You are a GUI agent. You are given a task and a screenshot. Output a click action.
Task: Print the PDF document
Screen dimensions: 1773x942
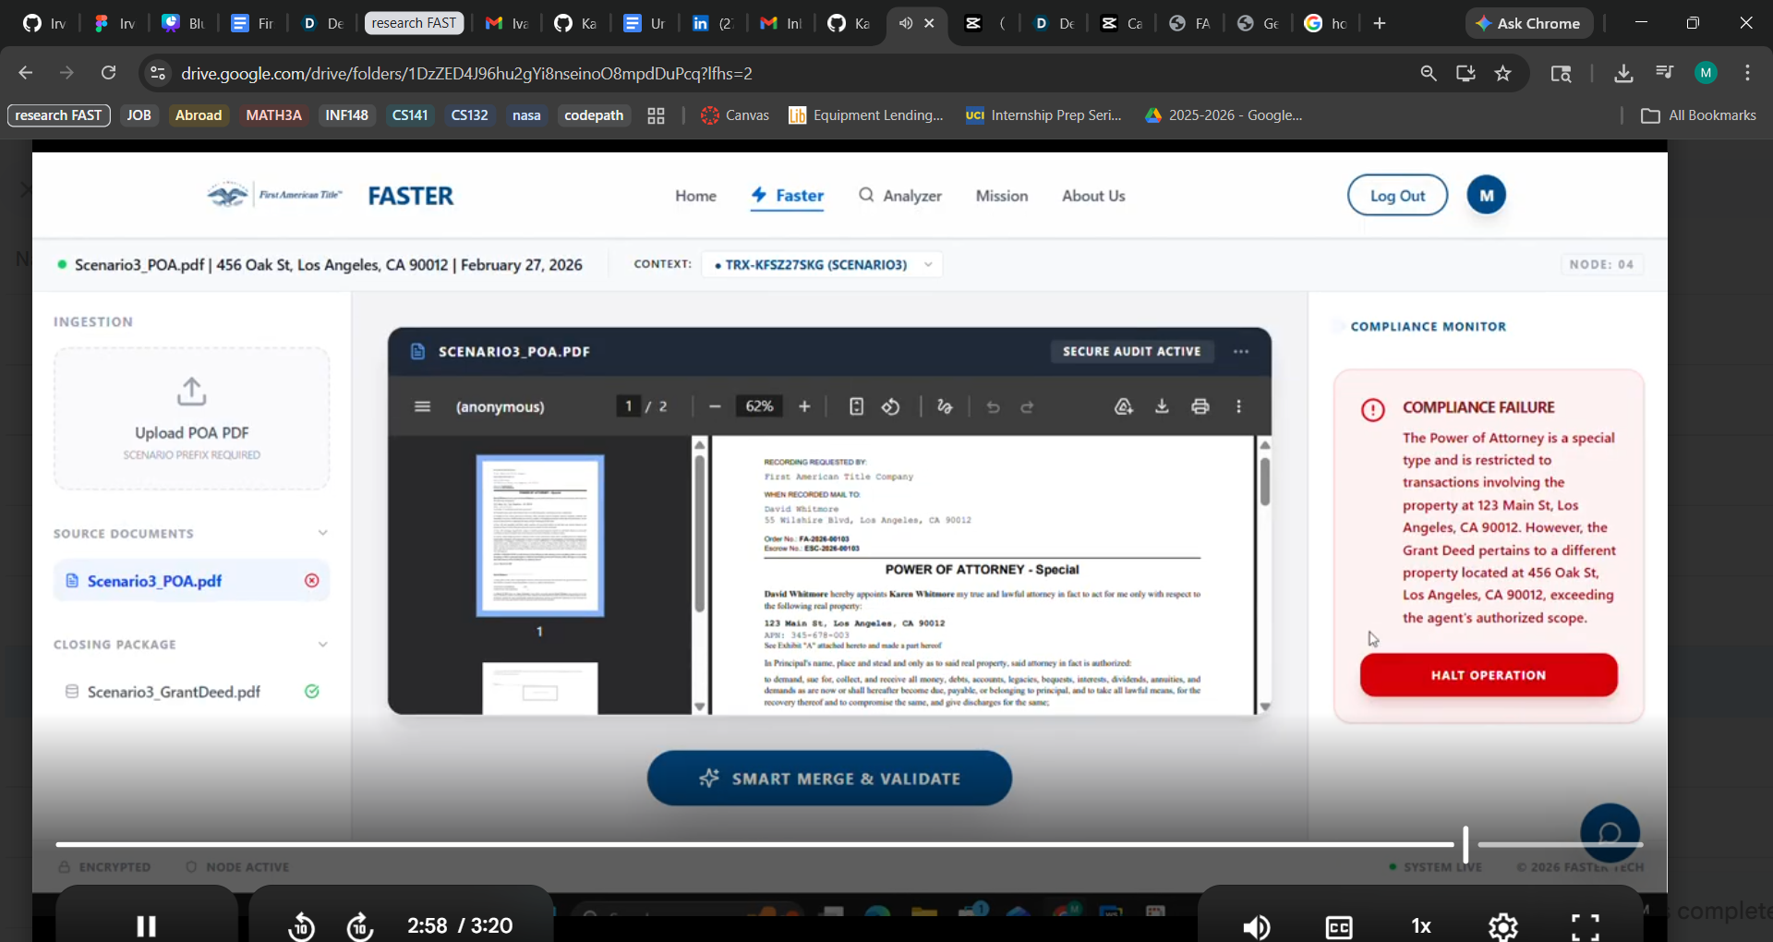click(1200, 406)
